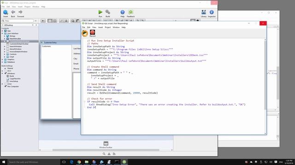Screen dimensions: 295x165
Task: Click the Lock layout toolbar icon
Action: (66, 21)
